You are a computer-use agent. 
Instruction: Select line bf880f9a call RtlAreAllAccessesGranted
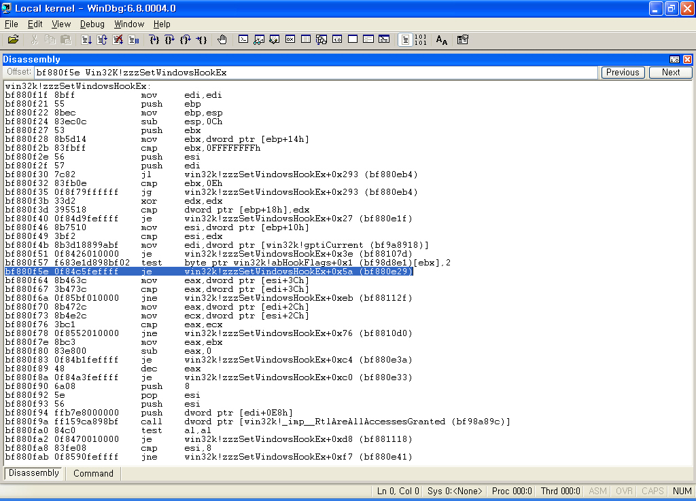[258, 421]
